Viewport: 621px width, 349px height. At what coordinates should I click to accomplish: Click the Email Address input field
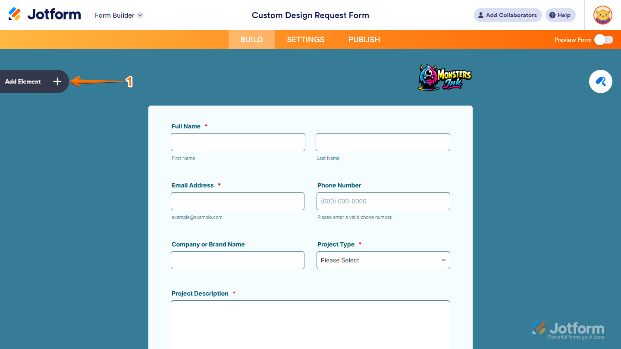click(238, 201)
